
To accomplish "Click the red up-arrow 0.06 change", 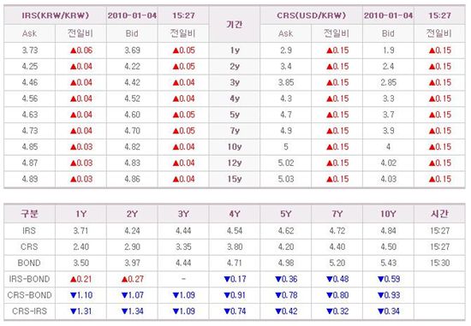I will [81, 50].
